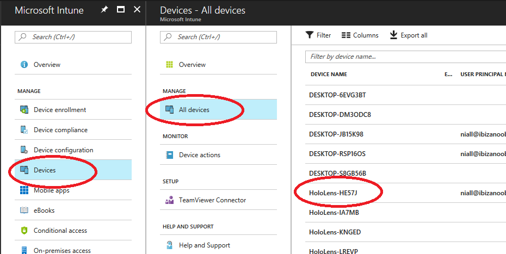Open Overview in the Microsoft Intune menu
This screenshot has width=506, height=254.
coord(47,65)
